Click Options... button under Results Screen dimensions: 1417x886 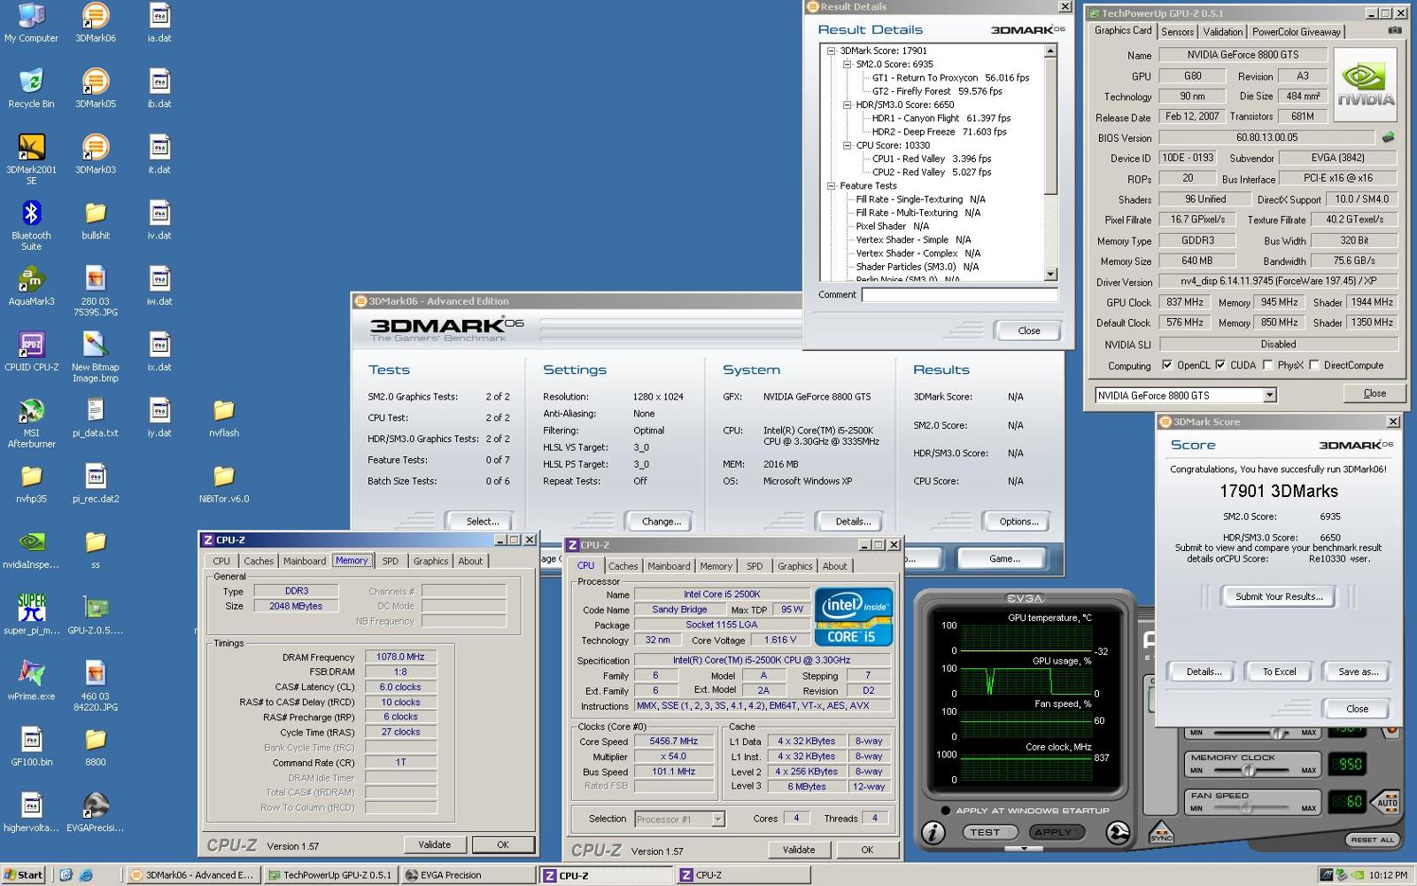pyautogui.click(x=1018, y=521)
